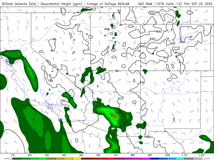Click the '110' legend scale label
This screenshot has height=160, width=214.
tap(184, 155)
